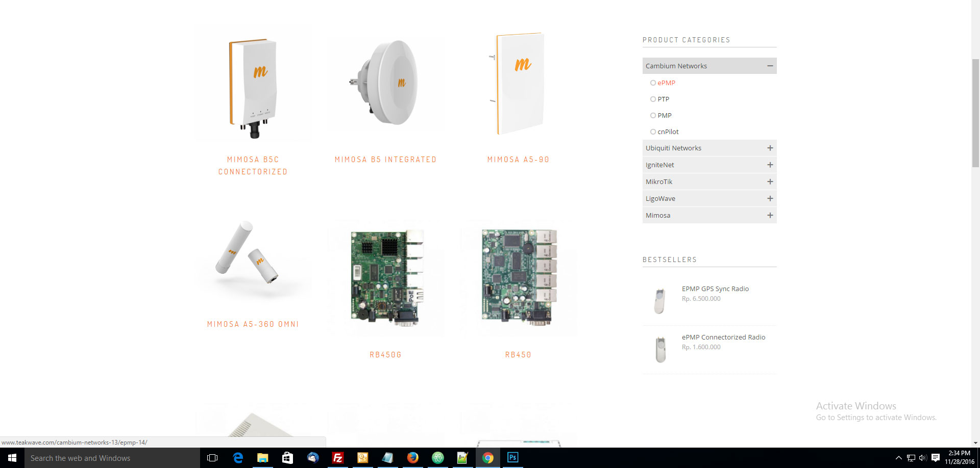The image size is (980, 468).
Task: Open Firefox browser in the taskbar
Action: click(x=412, y=458)
